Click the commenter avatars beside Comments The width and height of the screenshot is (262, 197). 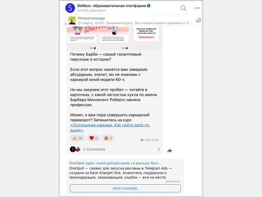click(75, 149)
